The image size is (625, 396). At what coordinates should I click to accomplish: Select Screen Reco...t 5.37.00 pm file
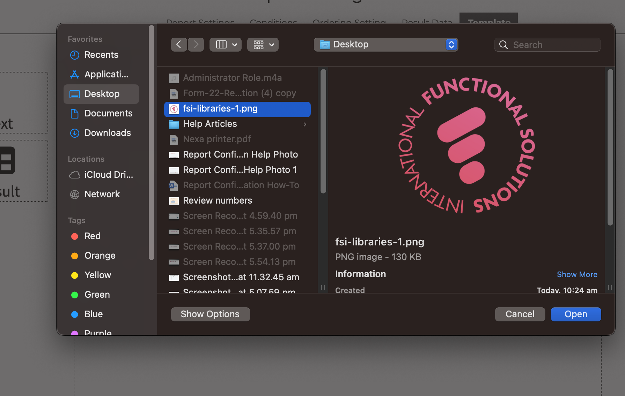tap(237, 247)
